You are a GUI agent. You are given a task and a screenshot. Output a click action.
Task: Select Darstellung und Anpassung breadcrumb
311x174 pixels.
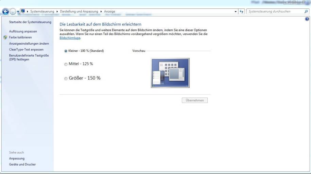(x=79, y=12)
